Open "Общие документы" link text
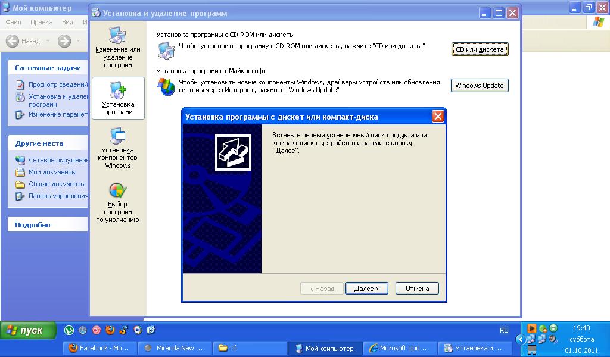Image resolution: width=610 pixels, height=357 pixels. [x=57, y=184]
